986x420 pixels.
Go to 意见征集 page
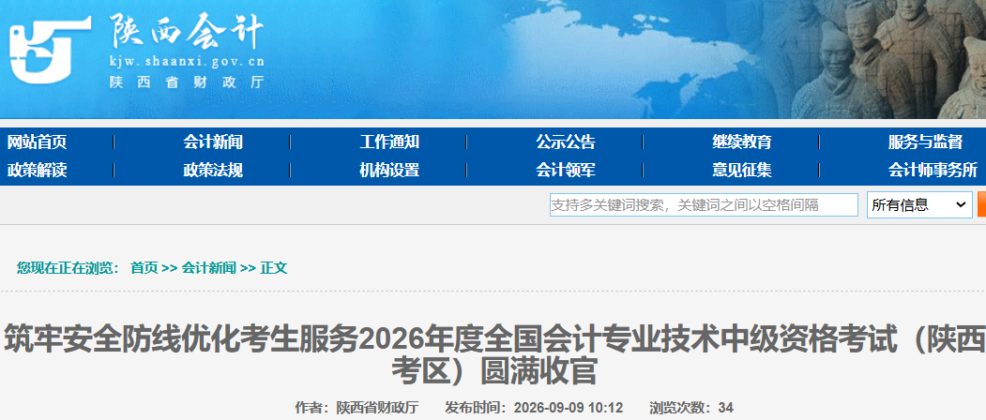coord(741,170)
